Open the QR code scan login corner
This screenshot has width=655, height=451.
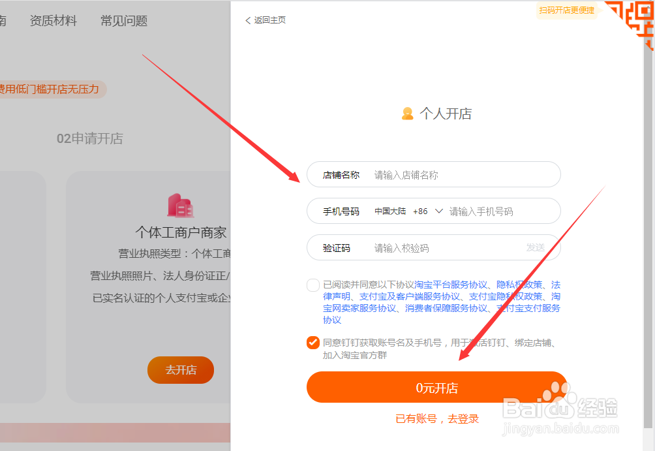[x=632, y=21]
